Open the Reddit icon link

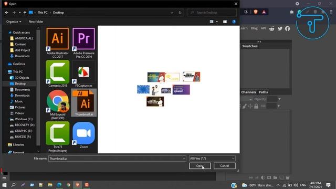(272, 28)
